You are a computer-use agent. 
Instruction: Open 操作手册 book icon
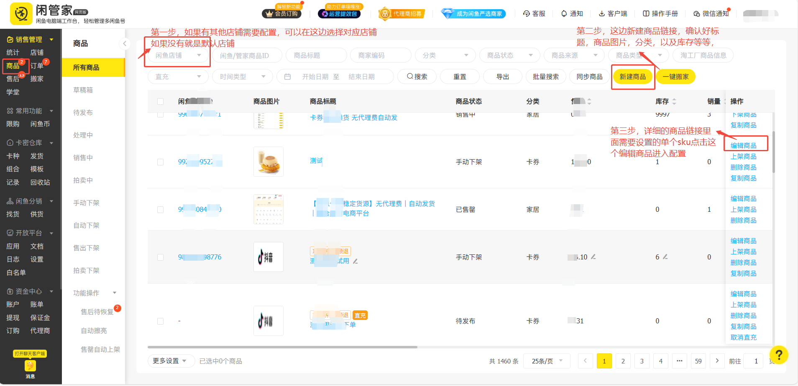click(x=646, y=14)
